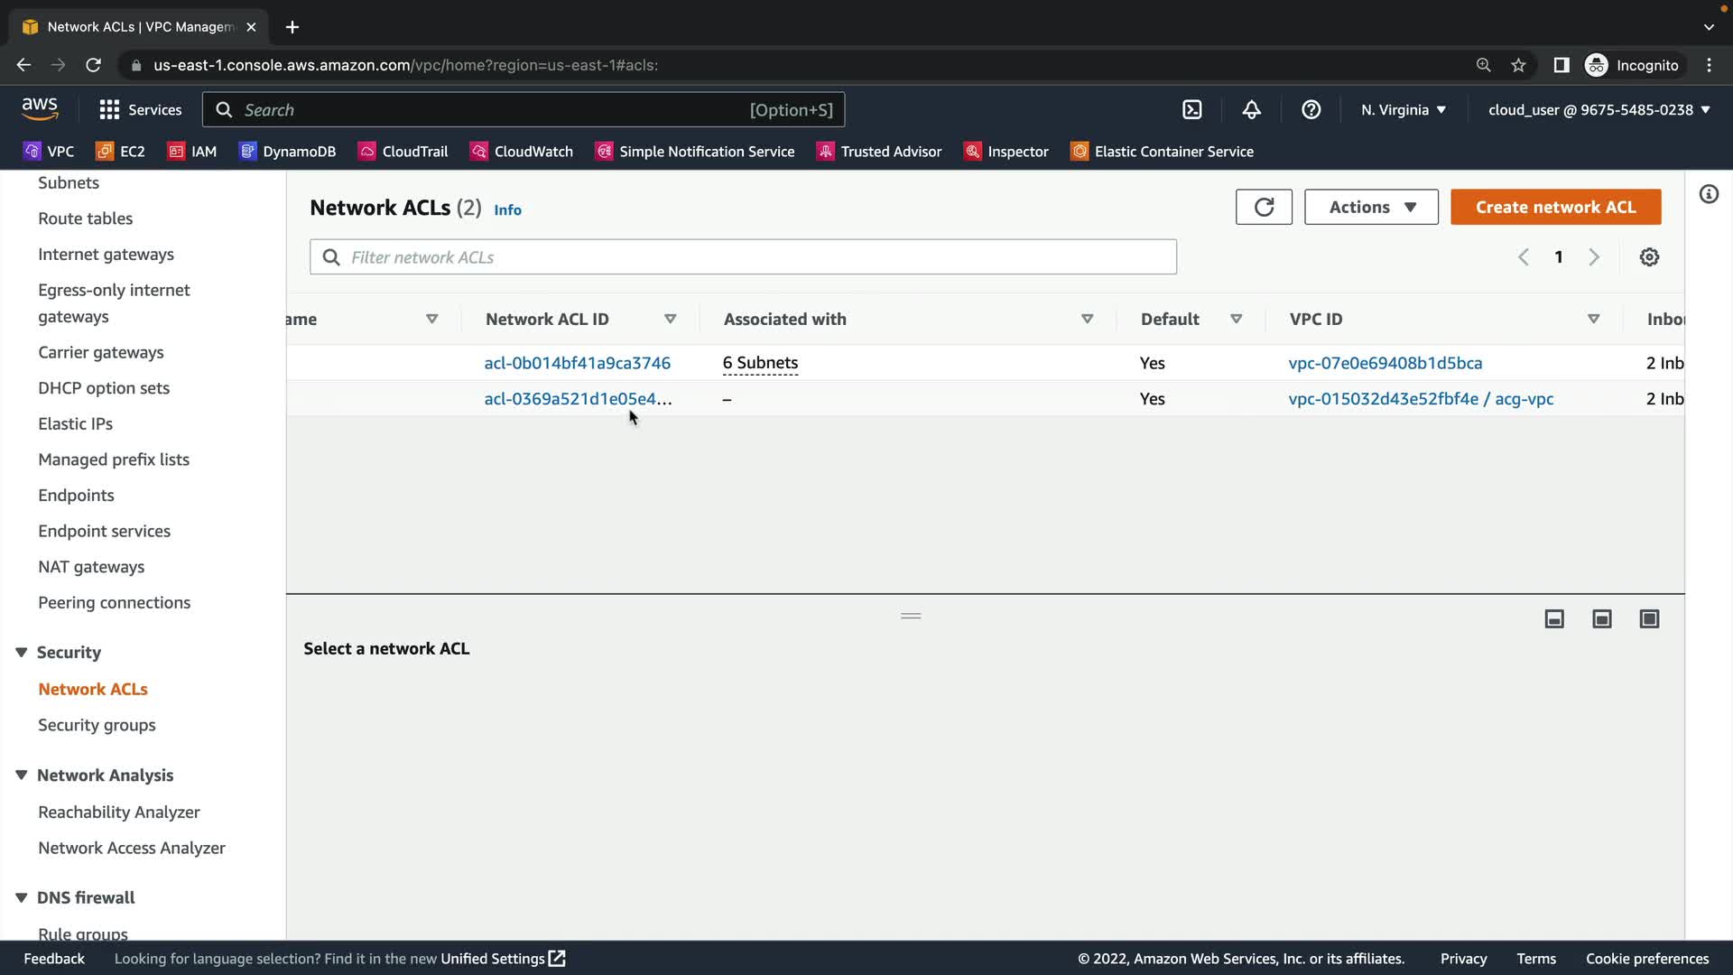This screenshot has height=975, width=1733.
Task: Open the Services grid menu
Action: (109, 110)
